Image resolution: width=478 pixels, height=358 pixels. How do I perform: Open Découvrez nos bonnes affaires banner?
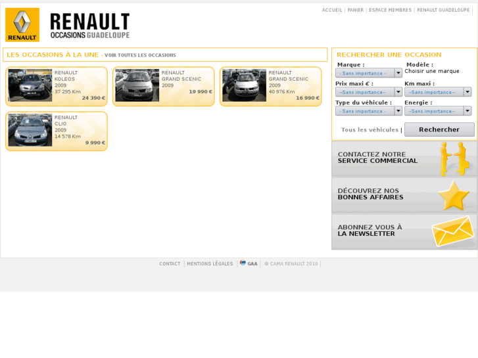pos(404,196)
